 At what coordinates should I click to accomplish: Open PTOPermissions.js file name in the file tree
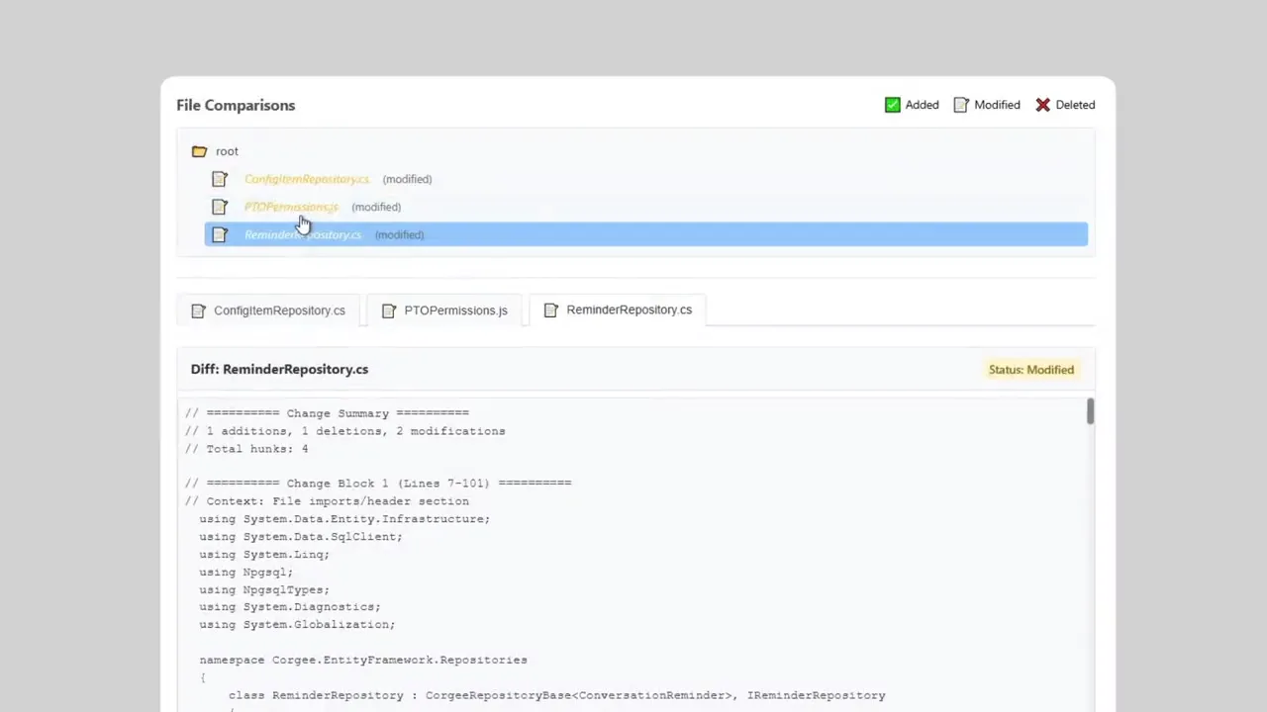tap(291, 207)
